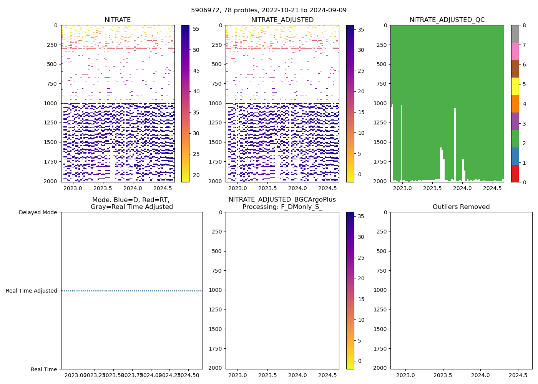Image resolution: width=538 pixels, height=384 pixels.
Task: Click the blue swatch in QC colorbar
Action: pyautogui.click(x=515, y=156)
